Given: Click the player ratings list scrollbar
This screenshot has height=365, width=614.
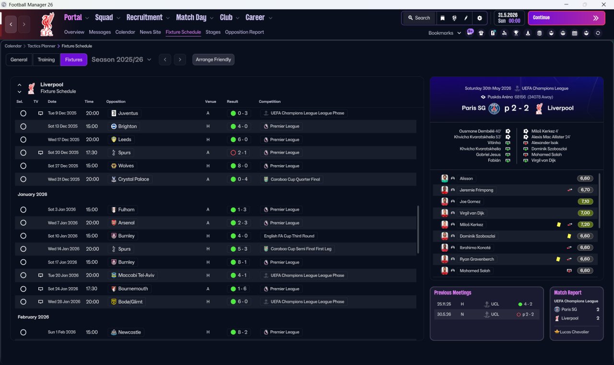Looking at the screenshot, I should coord(600,201).
